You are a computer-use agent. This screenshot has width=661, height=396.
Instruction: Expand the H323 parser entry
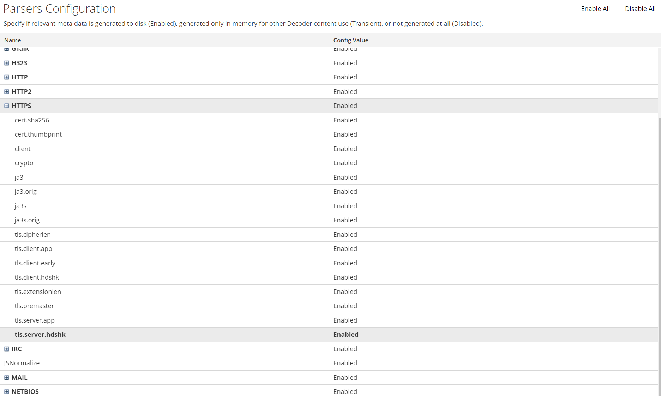(6, 63)
